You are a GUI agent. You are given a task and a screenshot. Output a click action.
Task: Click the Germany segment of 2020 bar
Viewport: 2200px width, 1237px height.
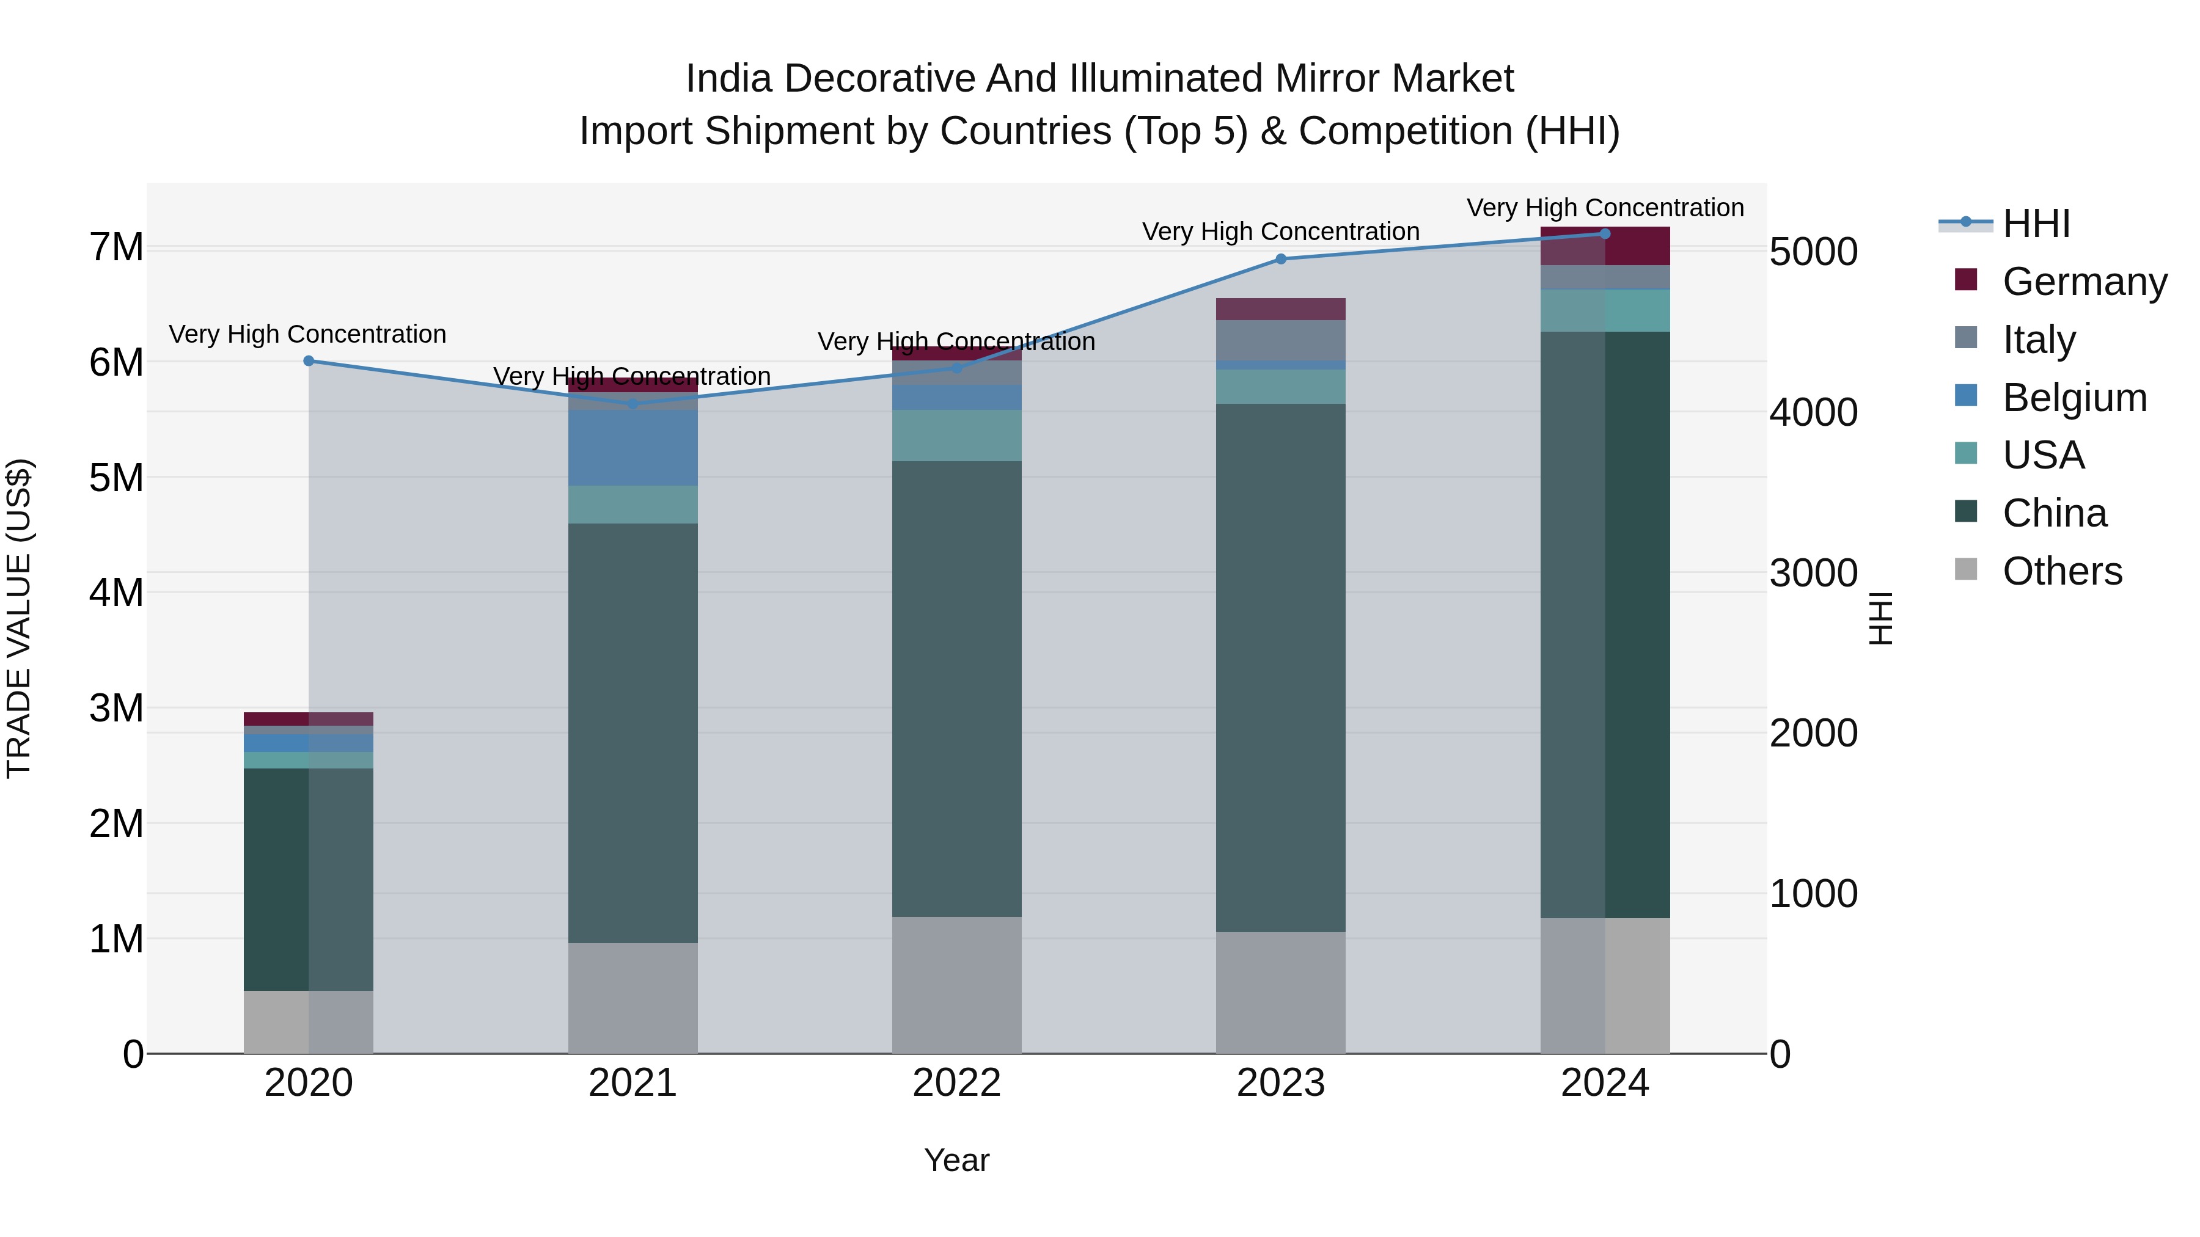[309, 719]
